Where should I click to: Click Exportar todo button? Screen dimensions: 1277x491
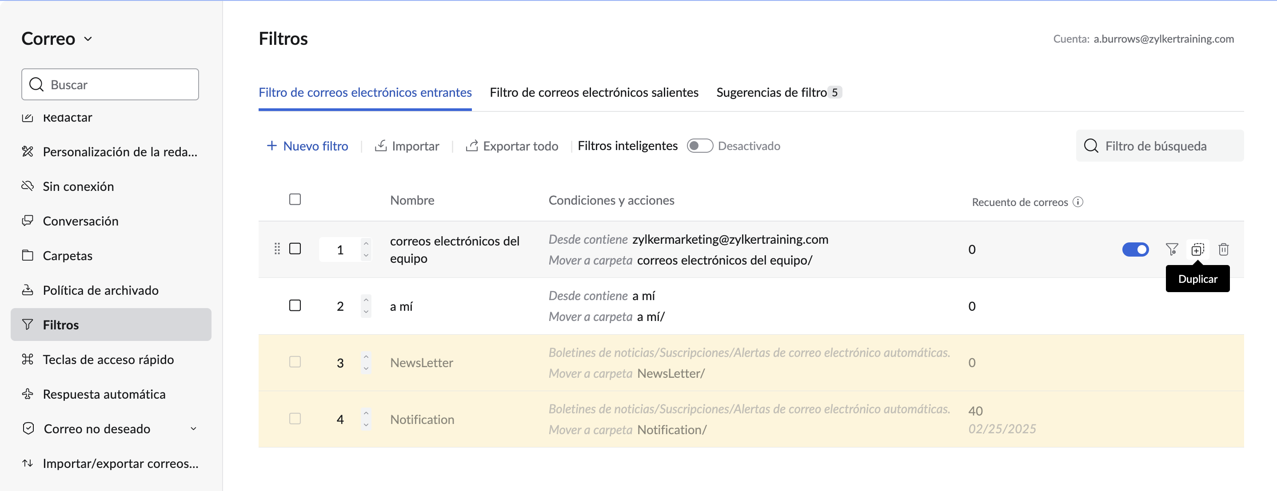pos(511,146)
